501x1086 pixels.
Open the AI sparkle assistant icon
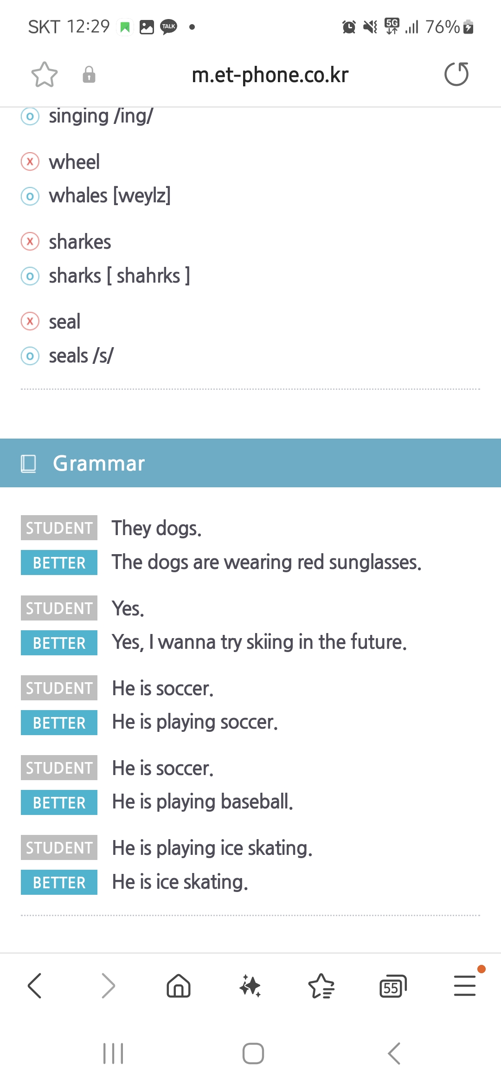250,986
